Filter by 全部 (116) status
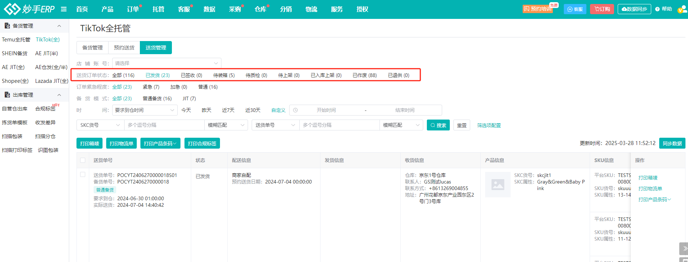This screenshot has height=262, width=688. [123, 75]
